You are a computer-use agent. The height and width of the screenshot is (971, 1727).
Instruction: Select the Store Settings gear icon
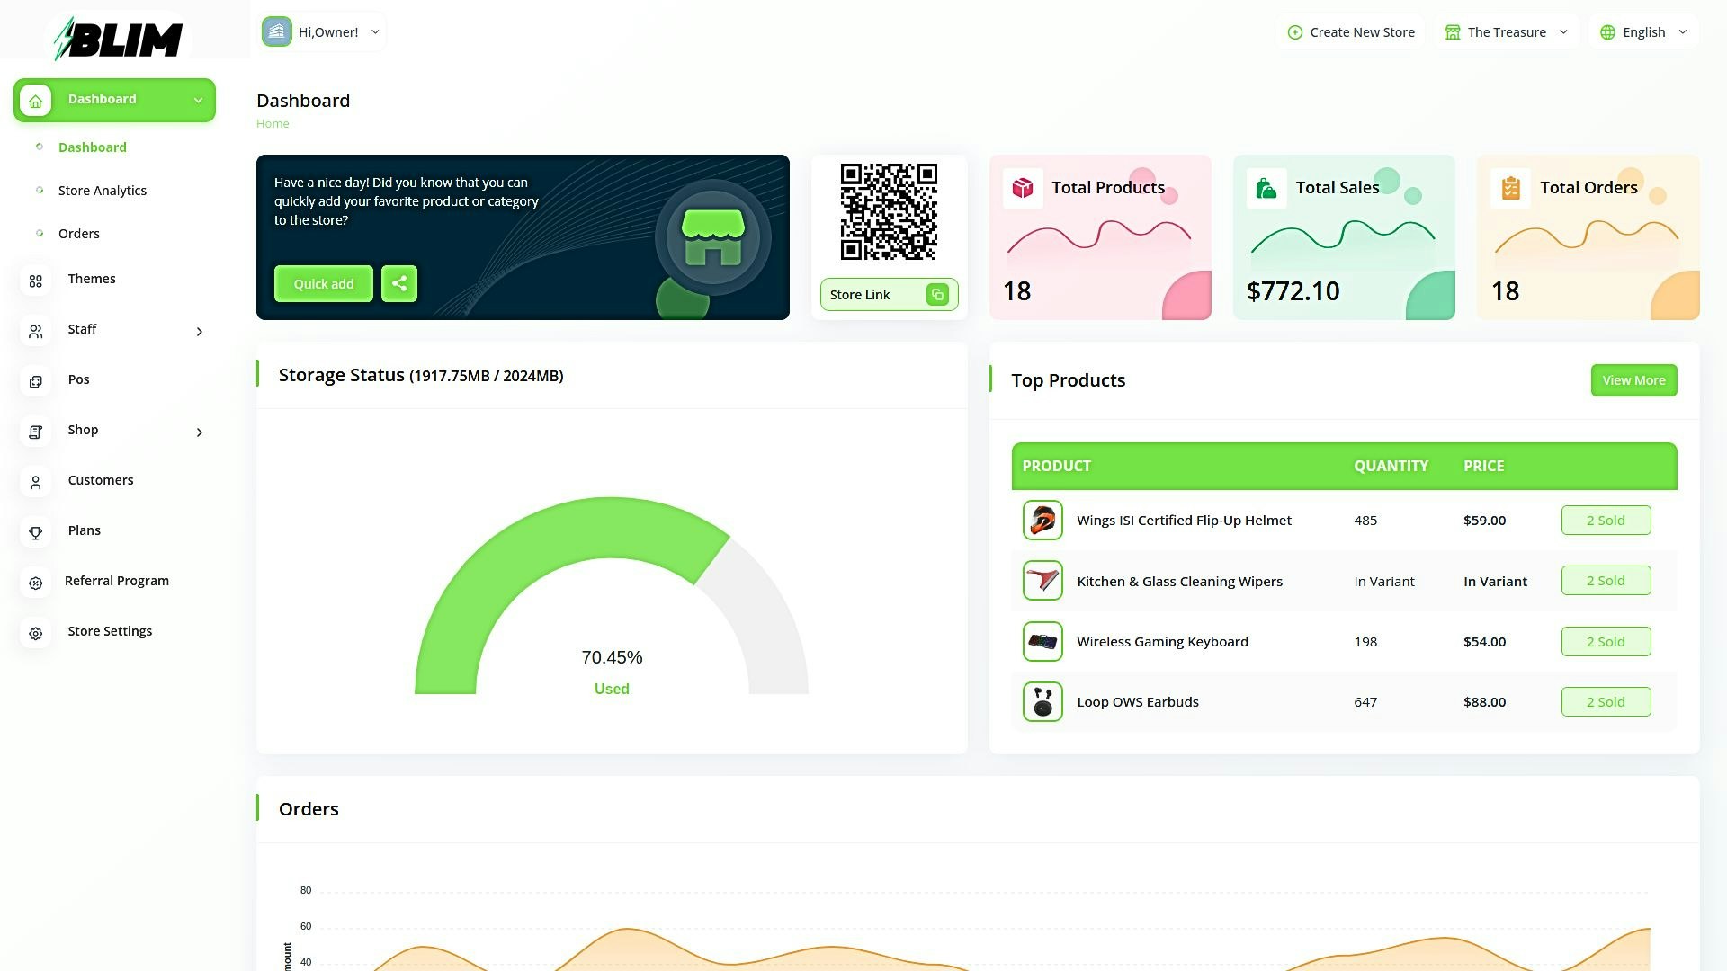[36, 633]
